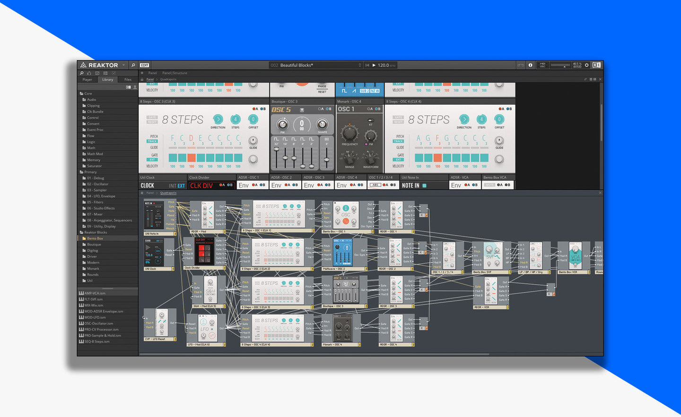Toggle the audio engine power button

click(587, 65)
